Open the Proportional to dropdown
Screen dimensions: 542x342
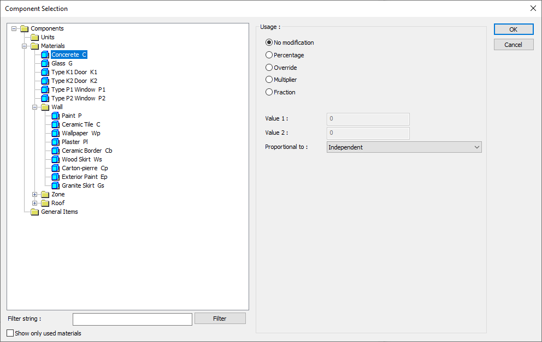[x=404, y=147]
